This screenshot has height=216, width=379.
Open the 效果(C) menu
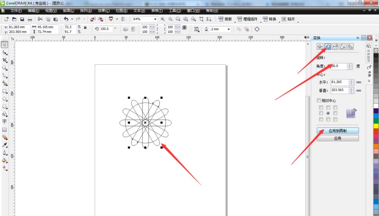[x=104, y=11]
